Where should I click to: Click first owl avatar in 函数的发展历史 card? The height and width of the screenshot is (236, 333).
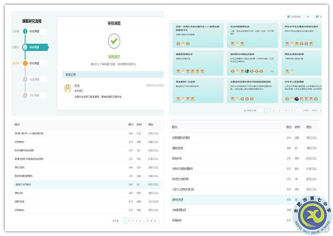tap(178, 71)
